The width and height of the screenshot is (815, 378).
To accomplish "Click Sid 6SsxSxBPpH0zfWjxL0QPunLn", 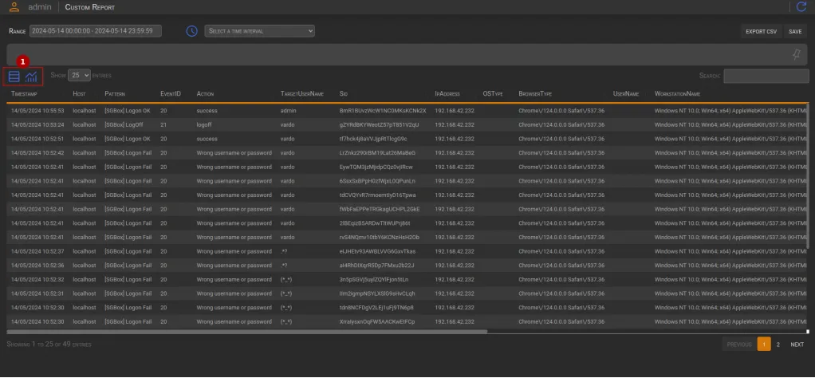I will point(377,181).
